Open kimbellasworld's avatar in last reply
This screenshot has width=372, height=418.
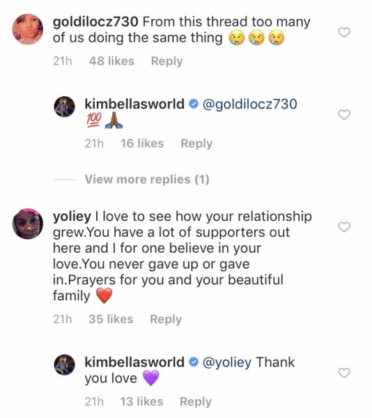coord(65,364)
